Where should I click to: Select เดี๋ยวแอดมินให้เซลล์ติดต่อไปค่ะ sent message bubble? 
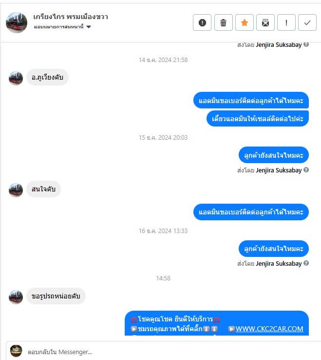(258, 119)
